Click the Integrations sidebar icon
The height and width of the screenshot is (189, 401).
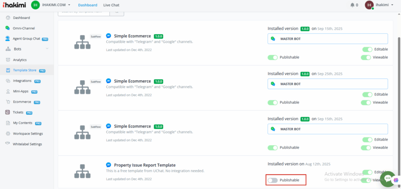coord(8,81)
